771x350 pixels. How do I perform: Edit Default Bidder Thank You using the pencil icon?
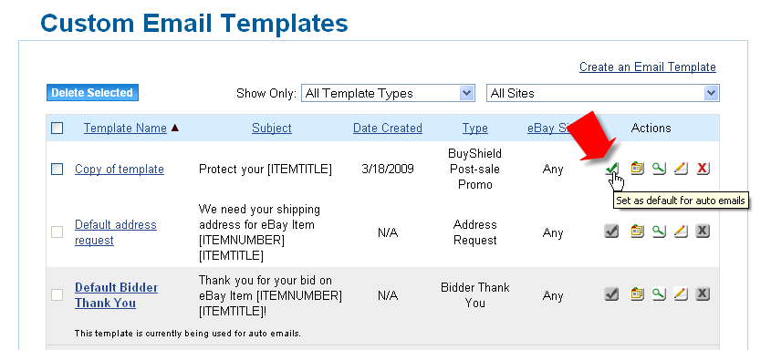point(681,293)
